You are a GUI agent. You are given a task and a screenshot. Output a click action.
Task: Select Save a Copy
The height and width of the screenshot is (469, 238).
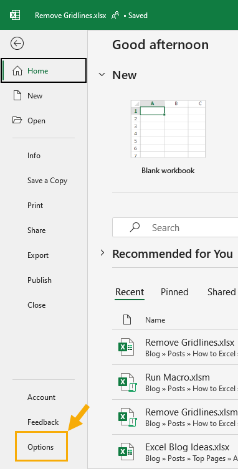click(x=47, y=181)
